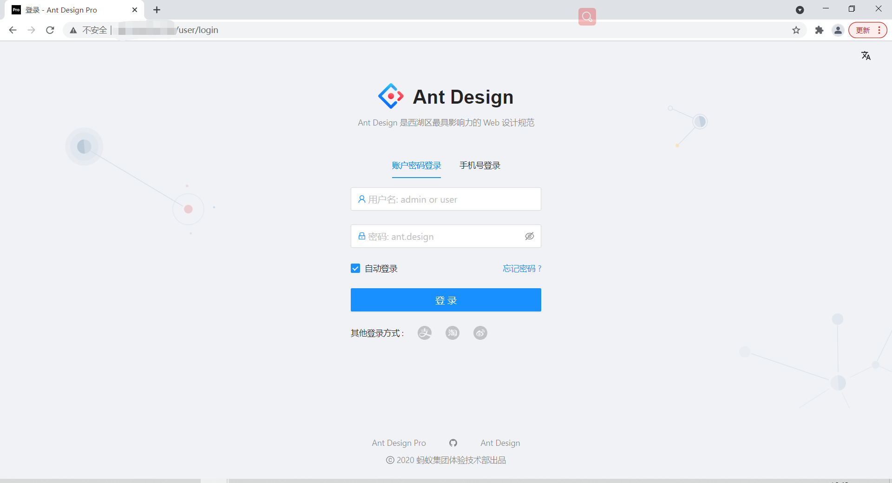This screenshot has width=892, height=483.
Task: Uncheck the 自动登录 checkbox
Action: tap(355, 268)
